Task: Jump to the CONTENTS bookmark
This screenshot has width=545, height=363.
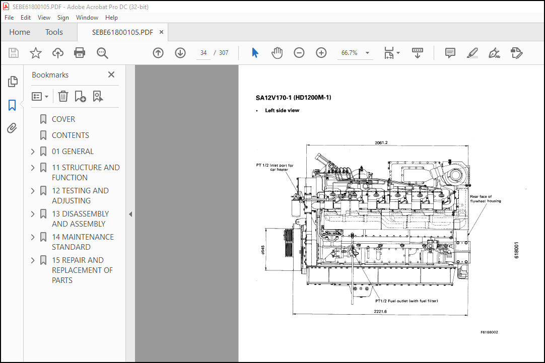Action: [x=70, y=135]
